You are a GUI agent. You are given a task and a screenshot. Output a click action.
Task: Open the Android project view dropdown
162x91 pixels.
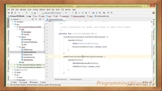pyautogui.click(x=16, y=19)
